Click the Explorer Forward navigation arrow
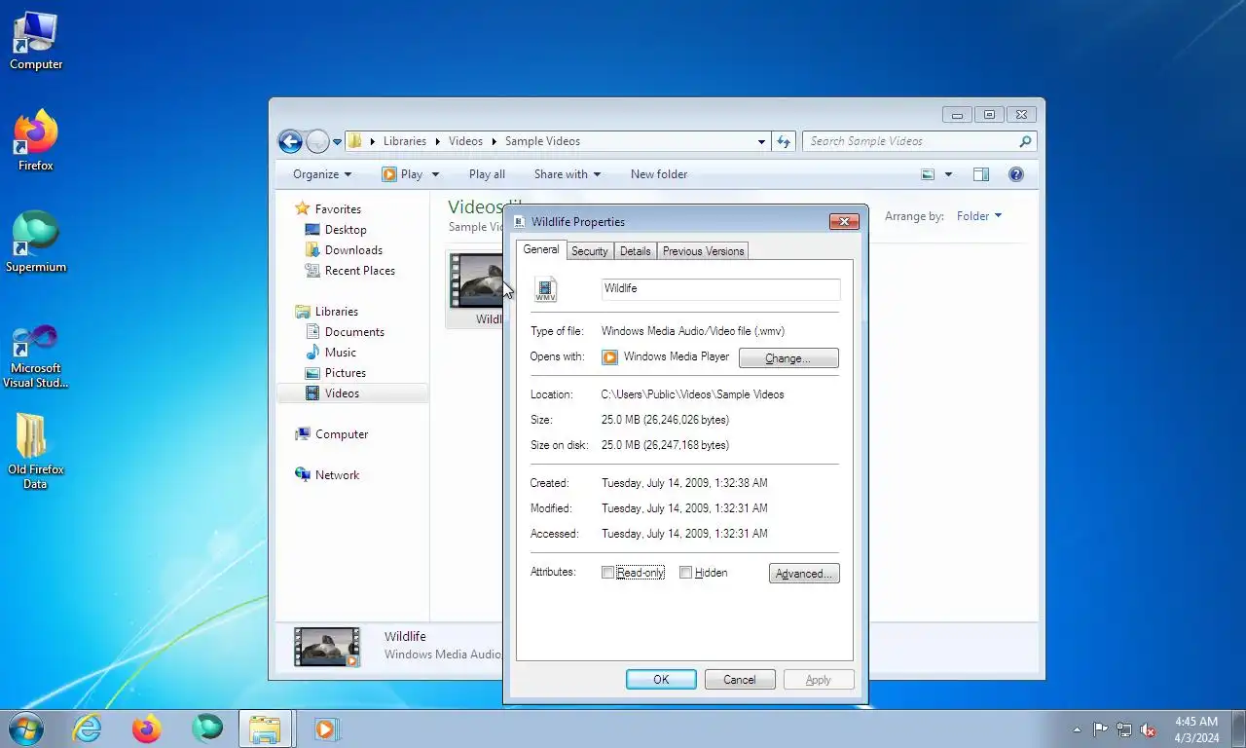This screenshot has height=748, width=1246. tap(317, 141)
